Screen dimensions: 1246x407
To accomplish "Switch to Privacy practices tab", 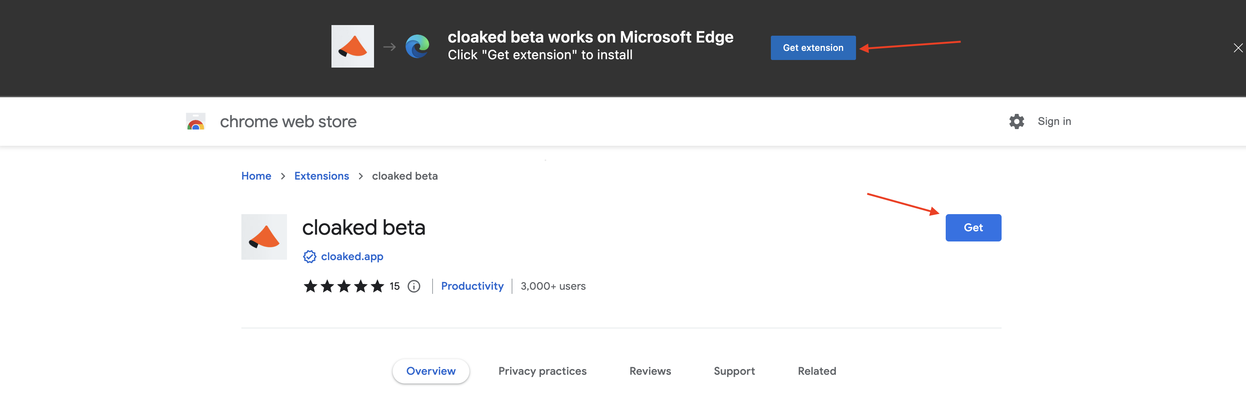I will coord(542,371).
